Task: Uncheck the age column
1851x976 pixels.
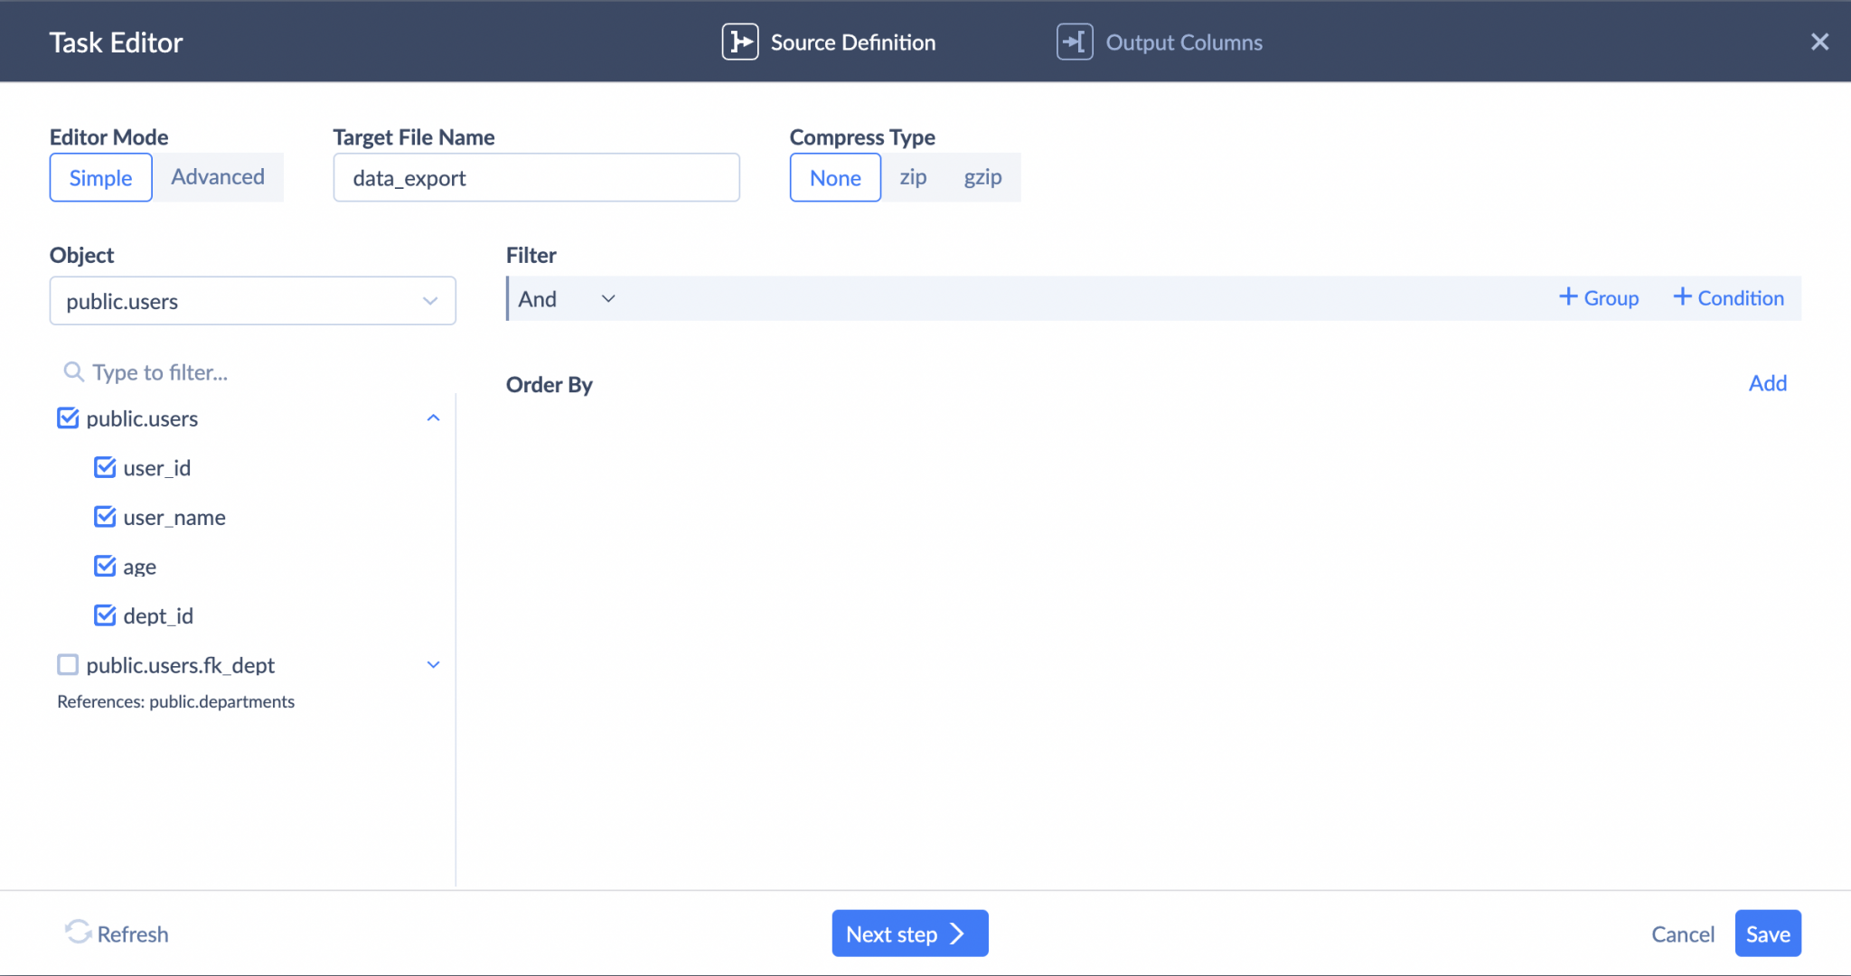Action: 105,566
